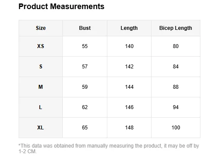Click the L size row label
The height and width of the screenshot is (161, 213).
point(41,107)
